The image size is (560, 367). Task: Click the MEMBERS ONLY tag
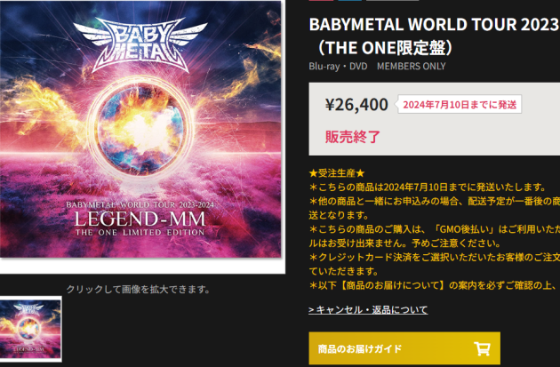point(411,66)
